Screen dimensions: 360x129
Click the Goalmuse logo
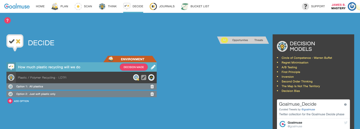coord(17,6)
